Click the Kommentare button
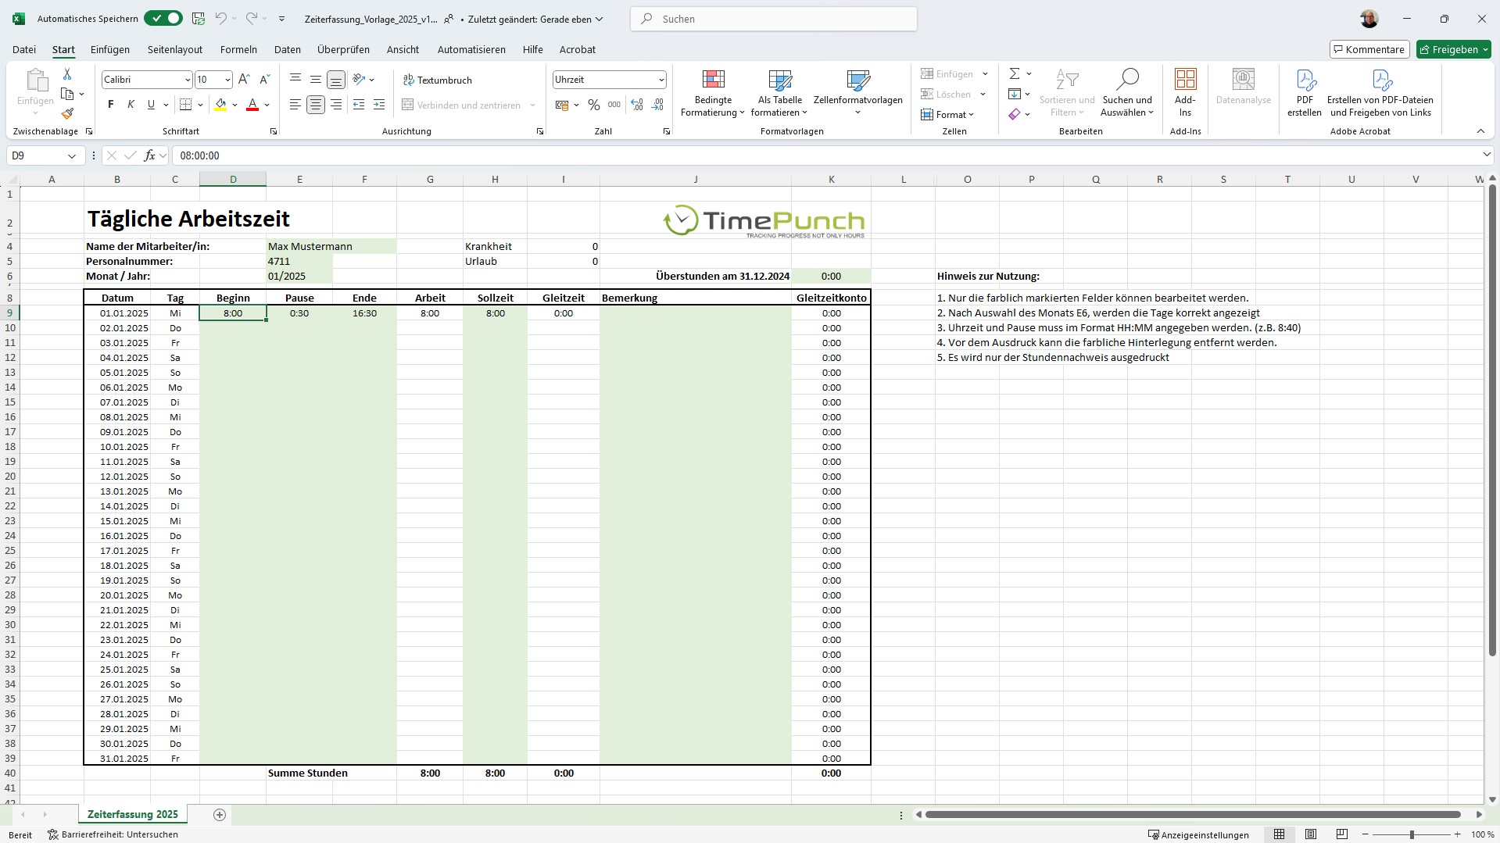Screen dimensions: 1500x843 tap(1369, 49)
